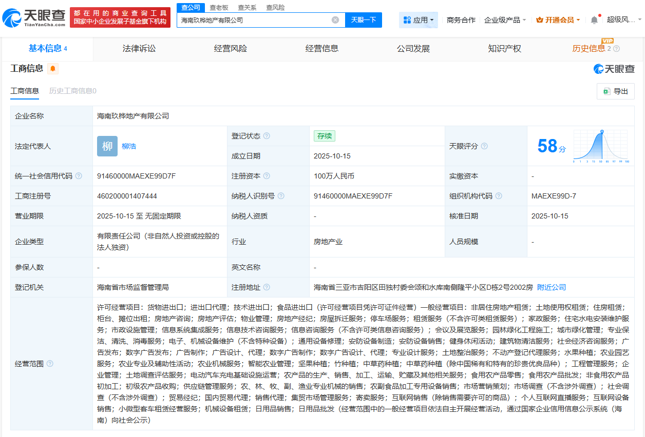
Task: Open the 导出 export tool
Action: pos(615,91)
